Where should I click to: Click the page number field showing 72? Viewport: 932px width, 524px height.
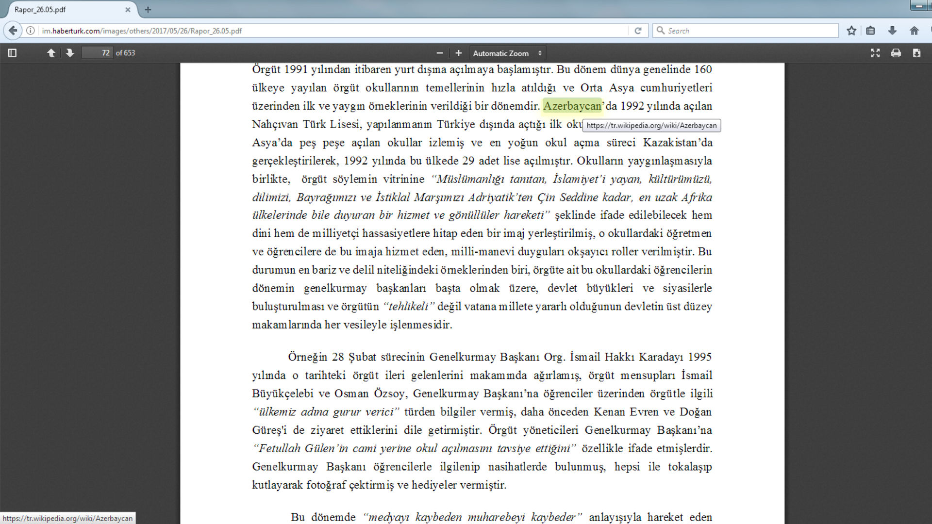coord(97,53)
